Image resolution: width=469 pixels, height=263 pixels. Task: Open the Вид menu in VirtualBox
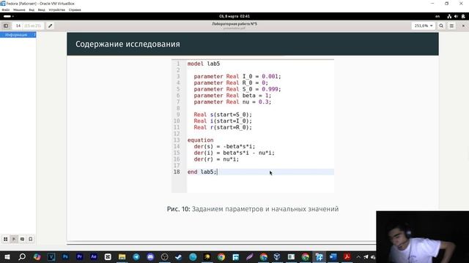(x=32, y=9)
